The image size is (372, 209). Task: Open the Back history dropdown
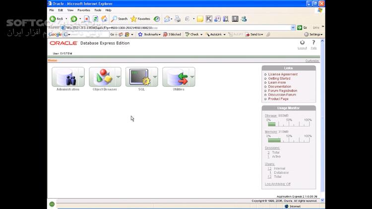(66, 19)
